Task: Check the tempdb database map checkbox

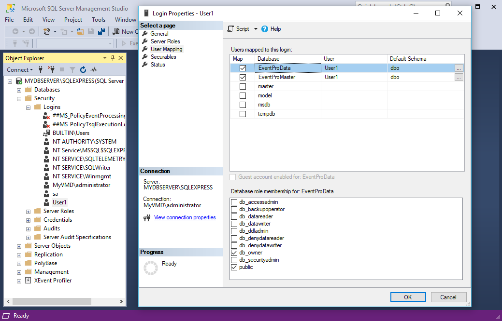Action: pos(243,114)
